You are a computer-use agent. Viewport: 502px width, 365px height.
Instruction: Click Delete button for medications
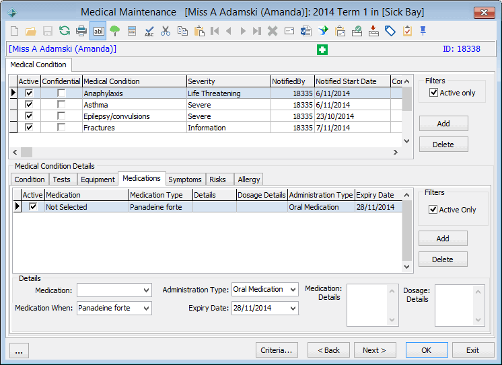click(x=443, y=259)
